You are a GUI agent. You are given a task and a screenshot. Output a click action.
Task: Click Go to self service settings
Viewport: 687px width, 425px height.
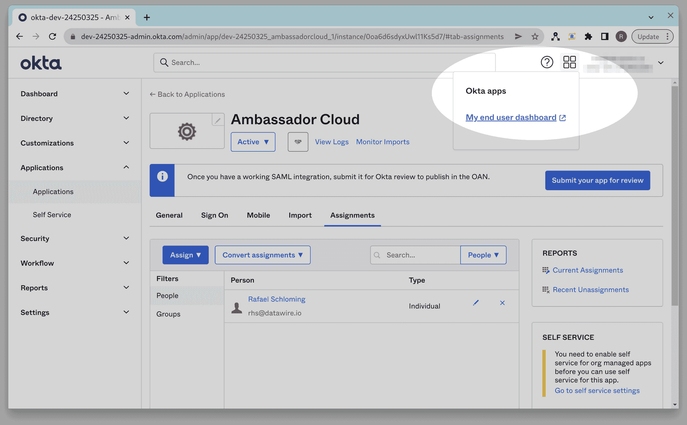[597, 390]
